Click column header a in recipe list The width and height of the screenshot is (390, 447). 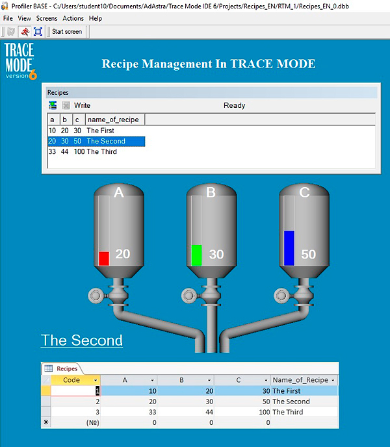tap(54, 120)
